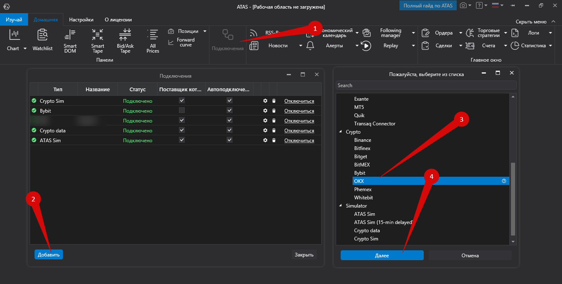The image size is (562, 284).
Task: Click the Following manager icon
Action: 367,33
